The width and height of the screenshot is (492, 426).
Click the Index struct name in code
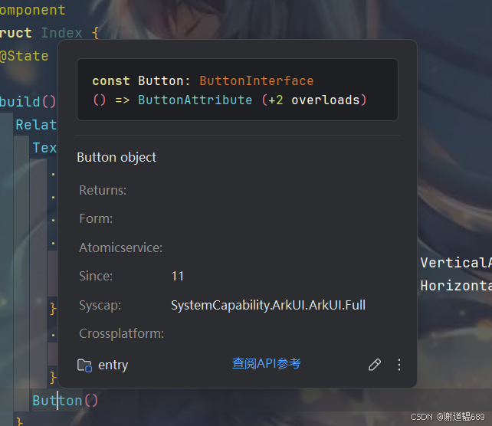(61, 33)
